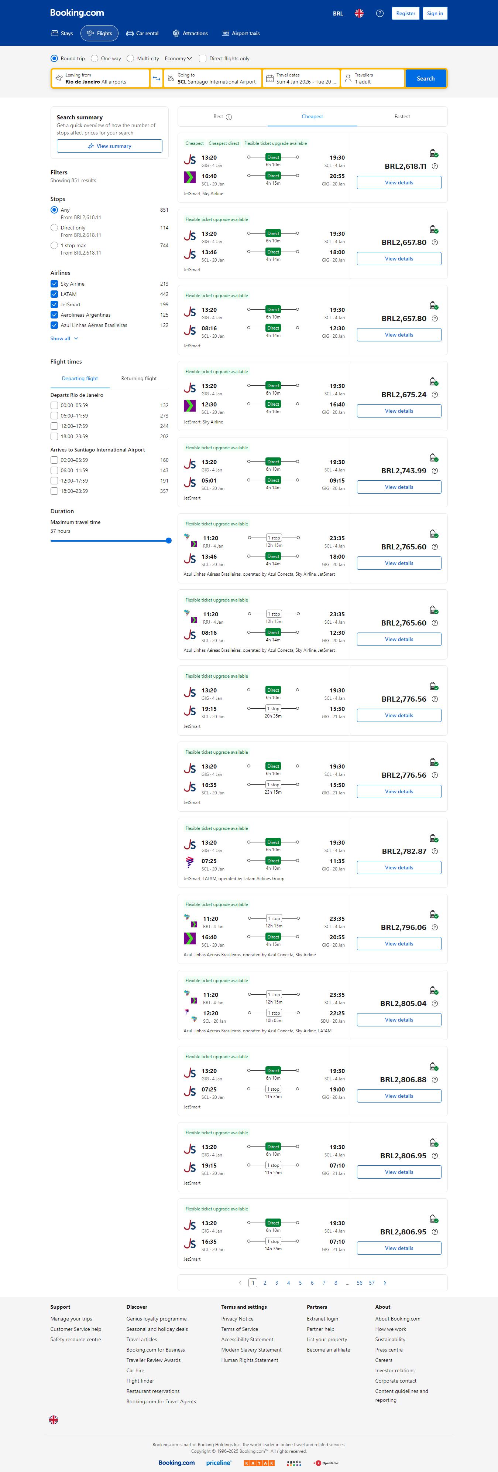Viewport: 498px width, 1472px height.
Task: Switch to the Returning flight tab
Action: (x=139, y=378)
